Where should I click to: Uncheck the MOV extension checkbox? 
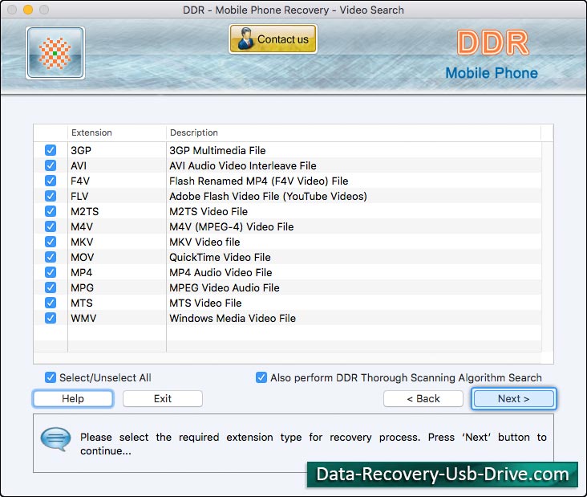pyautogui.click(x=51, y=257)
